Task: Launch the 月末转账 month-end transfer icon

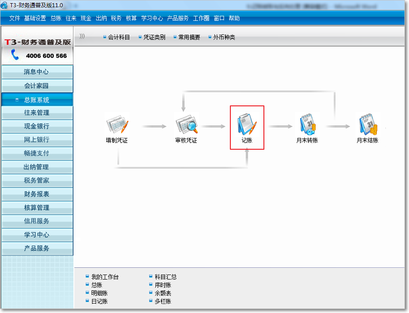Action: [307, 124]
